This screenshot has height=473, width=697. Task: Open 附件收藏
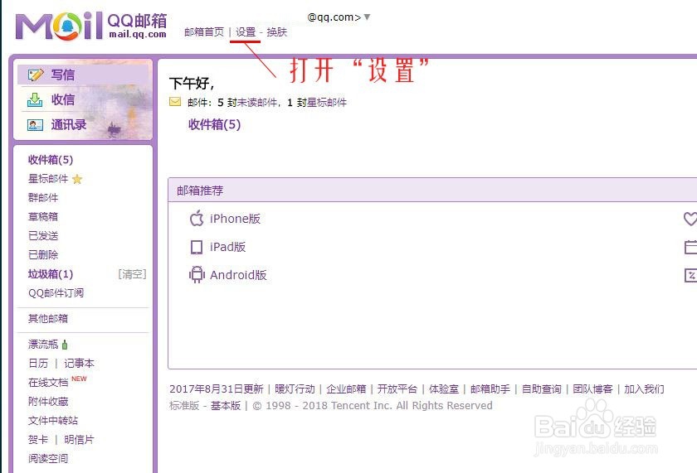(48, 402)
